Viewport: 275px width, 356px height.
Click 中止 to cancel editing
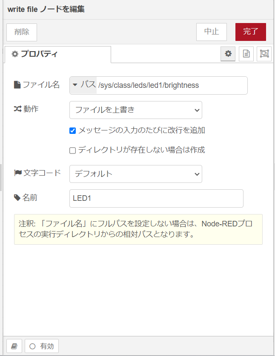[212, 32]
